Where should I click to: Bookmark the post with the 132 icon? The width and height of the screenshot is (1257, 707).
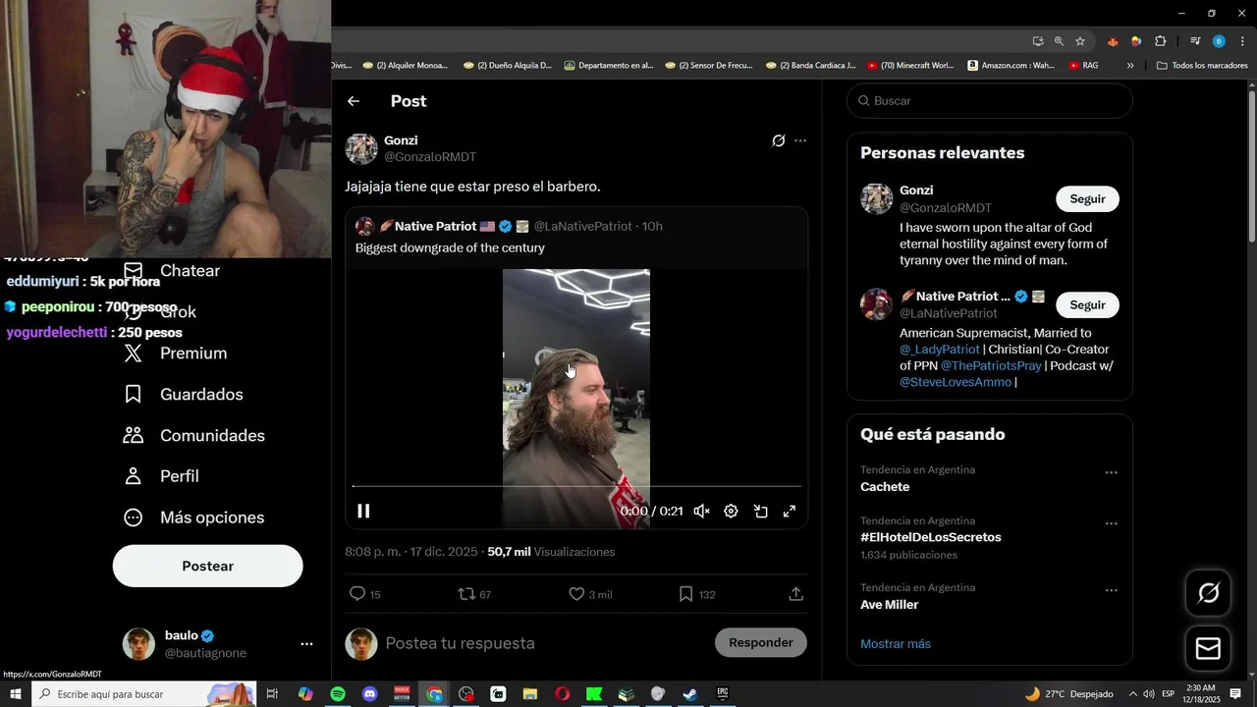tap(697, 594)
